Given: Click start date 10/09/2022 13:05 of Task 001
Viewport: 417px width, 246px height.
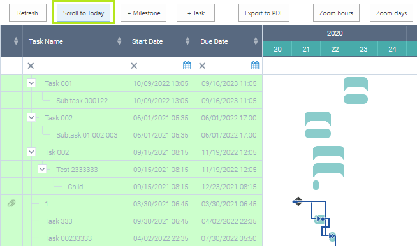Looking at the screenshot, I should coord(161,83).
